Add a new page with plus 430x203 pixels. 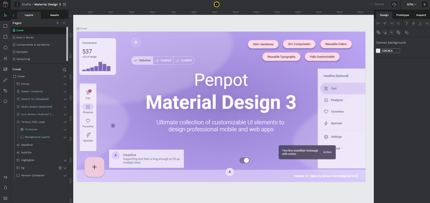58,23
